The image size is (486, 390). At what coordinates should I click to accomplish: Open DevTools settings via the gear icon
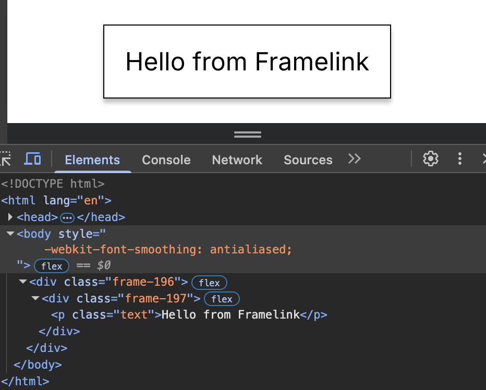430,159
